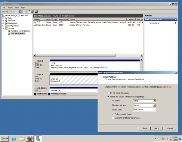Click the Forward arrow in Server Manager toolbar
Viewport: 182px width, 142px height.
pyautogui.click(x=7, y=12)
